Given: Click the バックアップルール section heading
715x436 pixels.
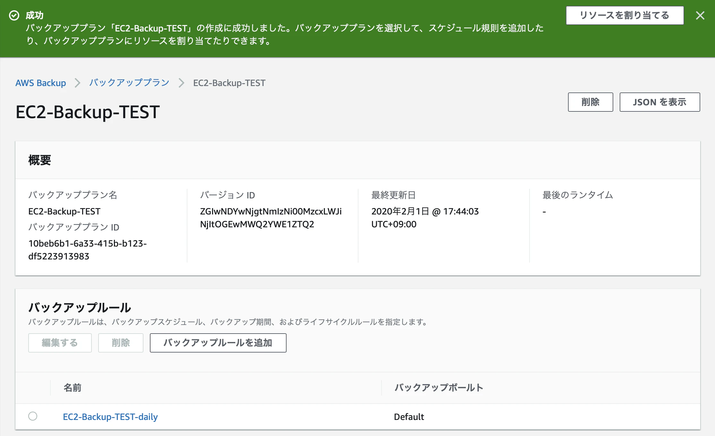Looking at the screenshot, I should 80,307.
